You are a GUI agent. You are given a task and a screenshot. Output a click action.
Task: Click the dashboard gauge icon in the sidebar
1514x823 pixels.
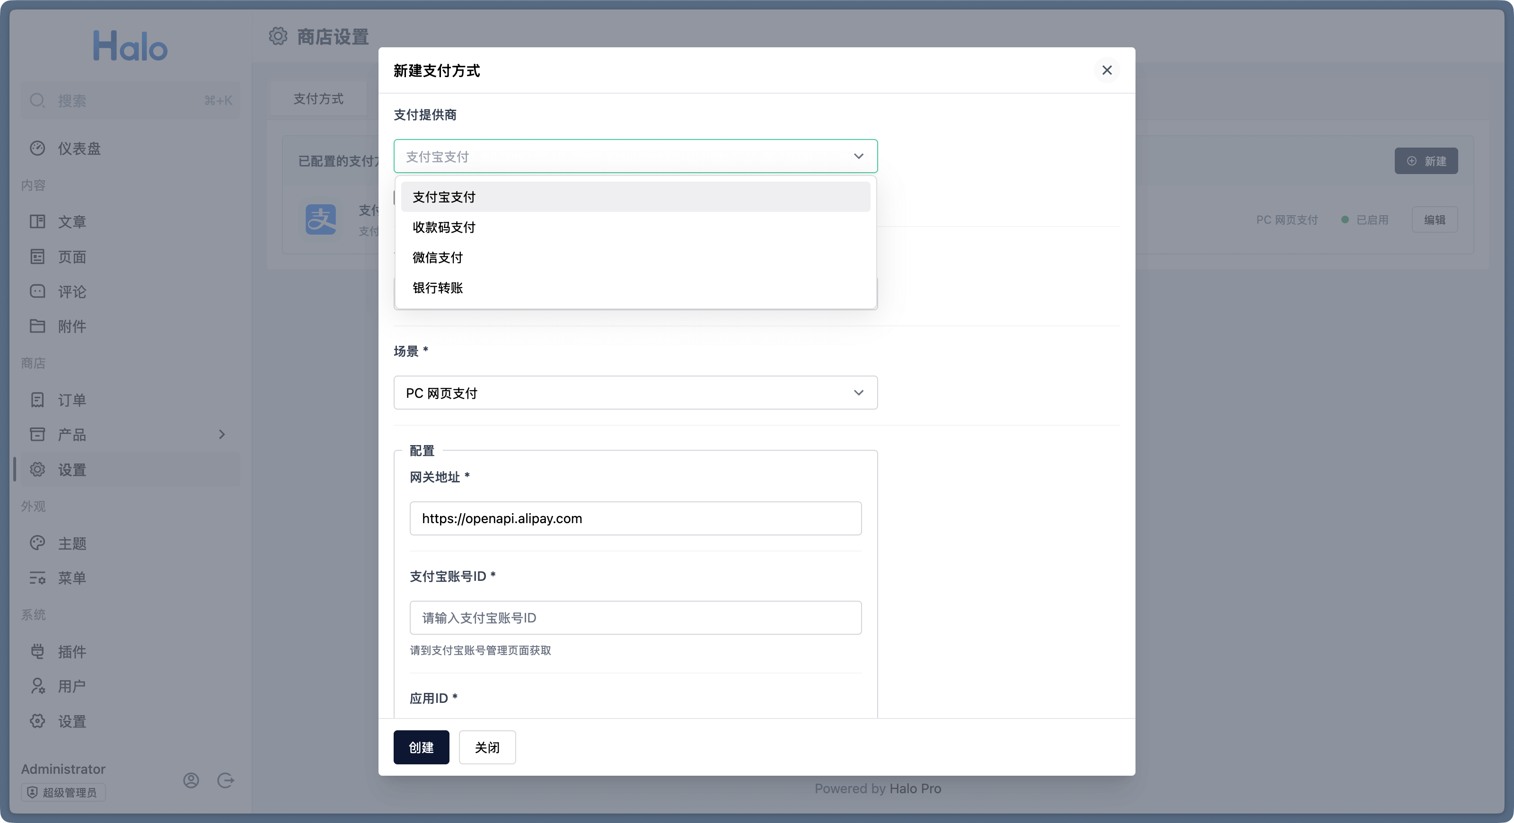point(37,148)
